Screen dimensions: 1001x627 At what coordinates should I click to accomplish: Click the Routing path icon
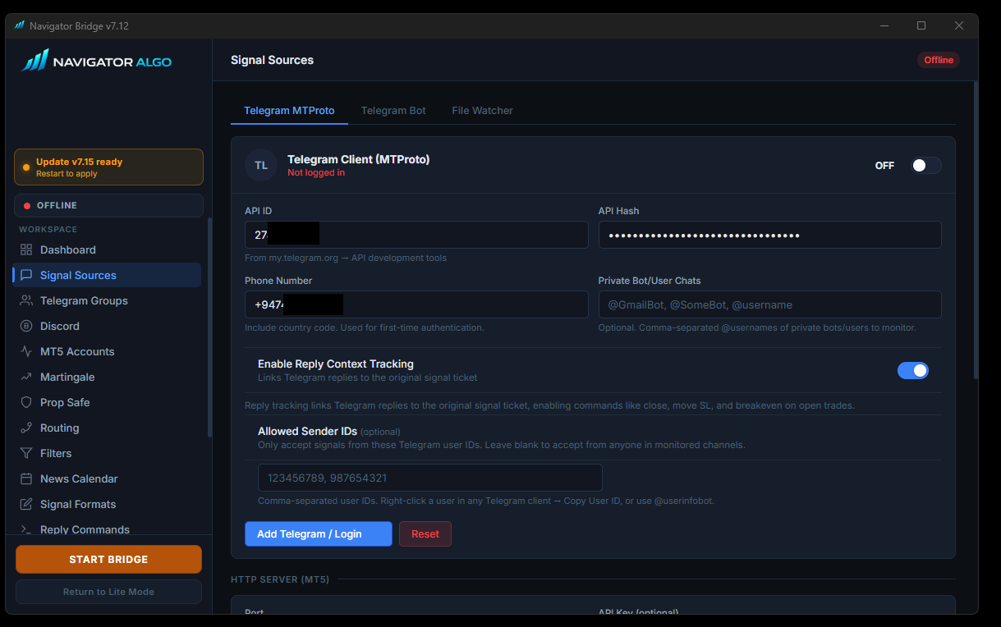[26, 428]
